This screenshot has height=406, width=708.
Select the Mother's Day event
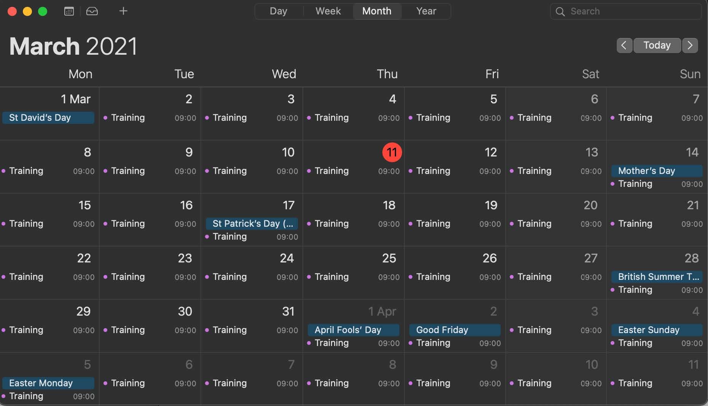coord(656,171)
